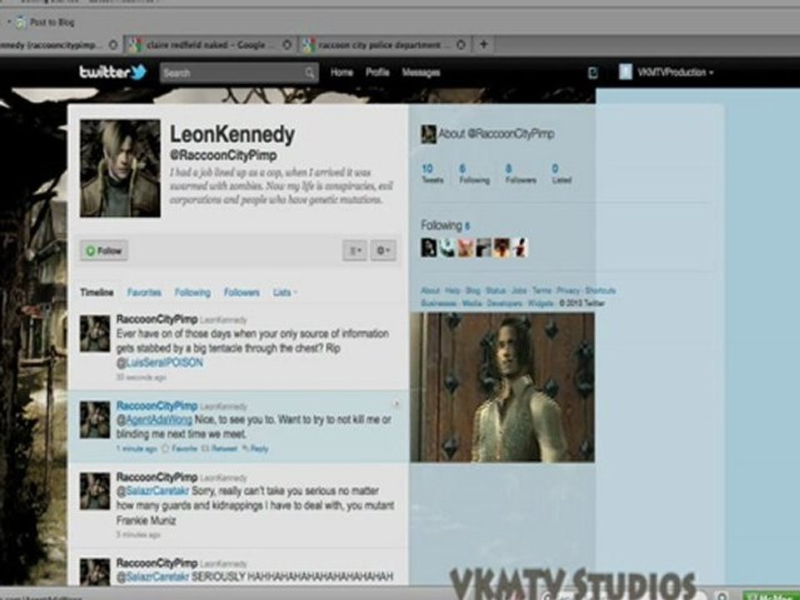Click LeonKennedy's large profile picture
The width and height of the screenshot is (800, 600).
click(120, 168)
